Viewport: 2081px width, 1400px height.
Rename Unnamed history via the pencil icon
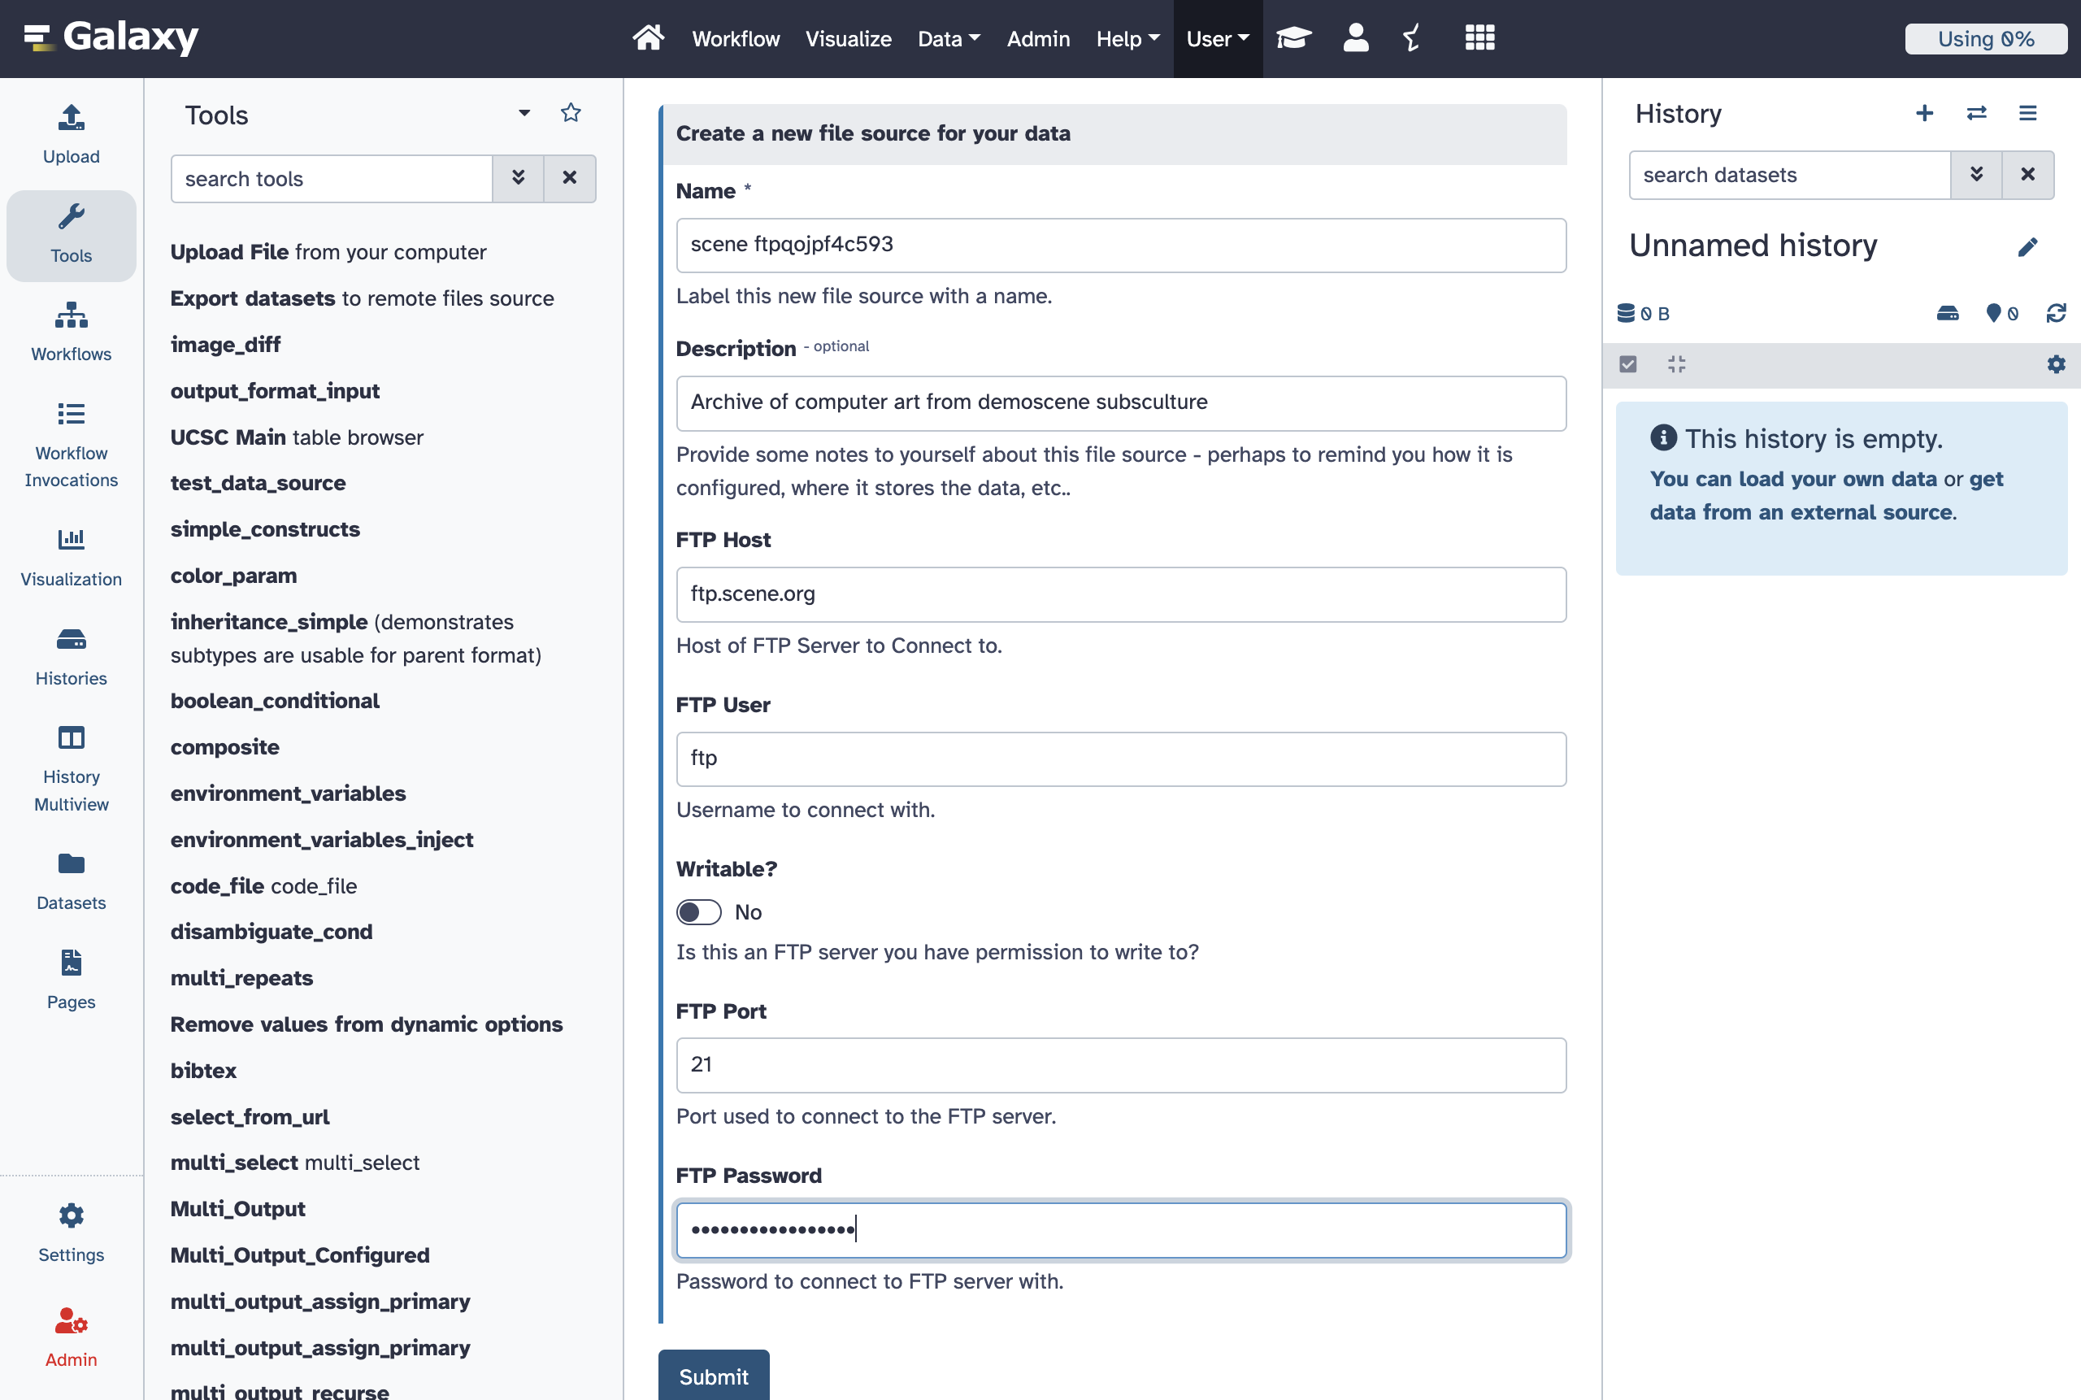[2027, 246]
